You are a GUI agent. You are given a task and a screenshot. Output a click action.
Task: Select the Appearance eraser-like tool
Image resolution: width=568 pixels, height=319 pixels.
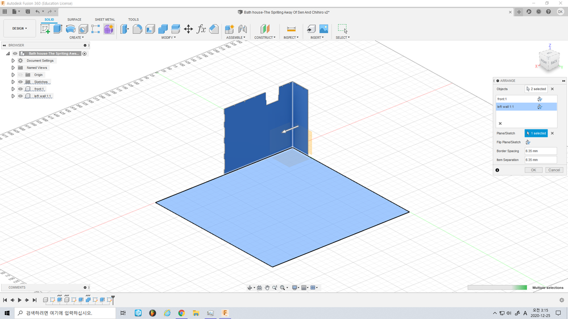(214, 29)
